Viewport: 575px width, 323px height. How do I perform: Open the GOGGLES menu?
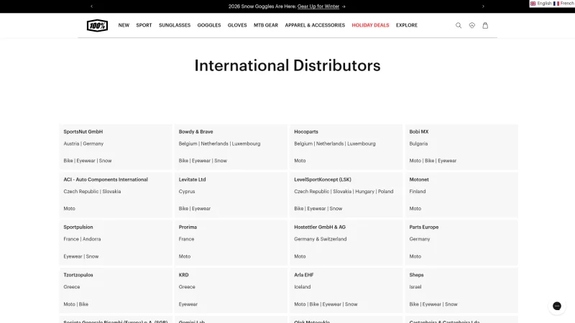coord(209,25)
